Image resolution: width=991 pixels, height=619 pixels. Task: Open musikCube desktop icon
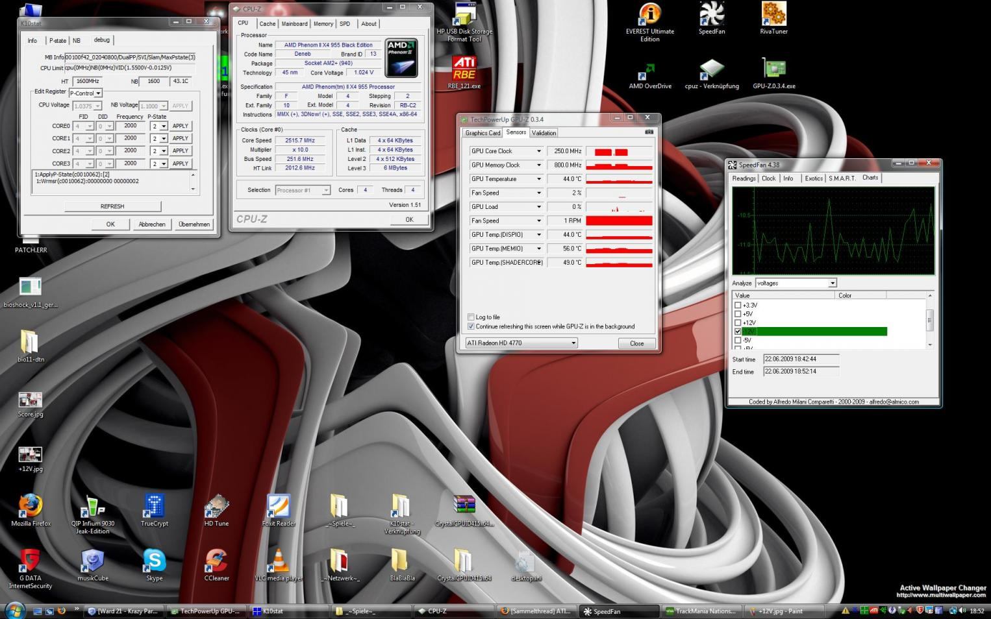pyautogui.click(x=92, y=565)
